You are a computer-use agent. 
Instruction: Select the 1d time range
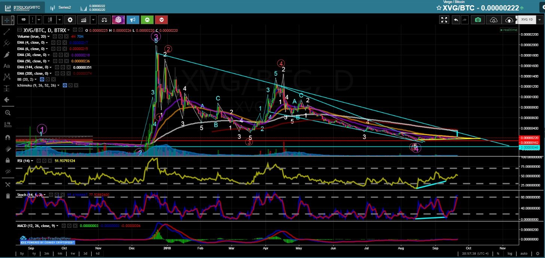97,254
